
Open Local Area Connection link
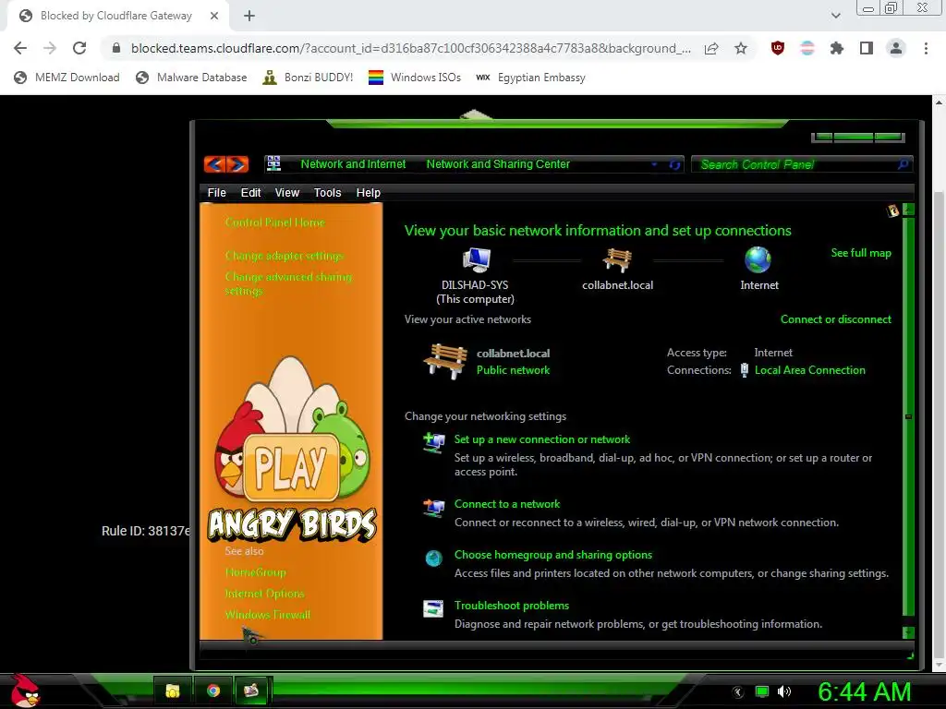809,370
